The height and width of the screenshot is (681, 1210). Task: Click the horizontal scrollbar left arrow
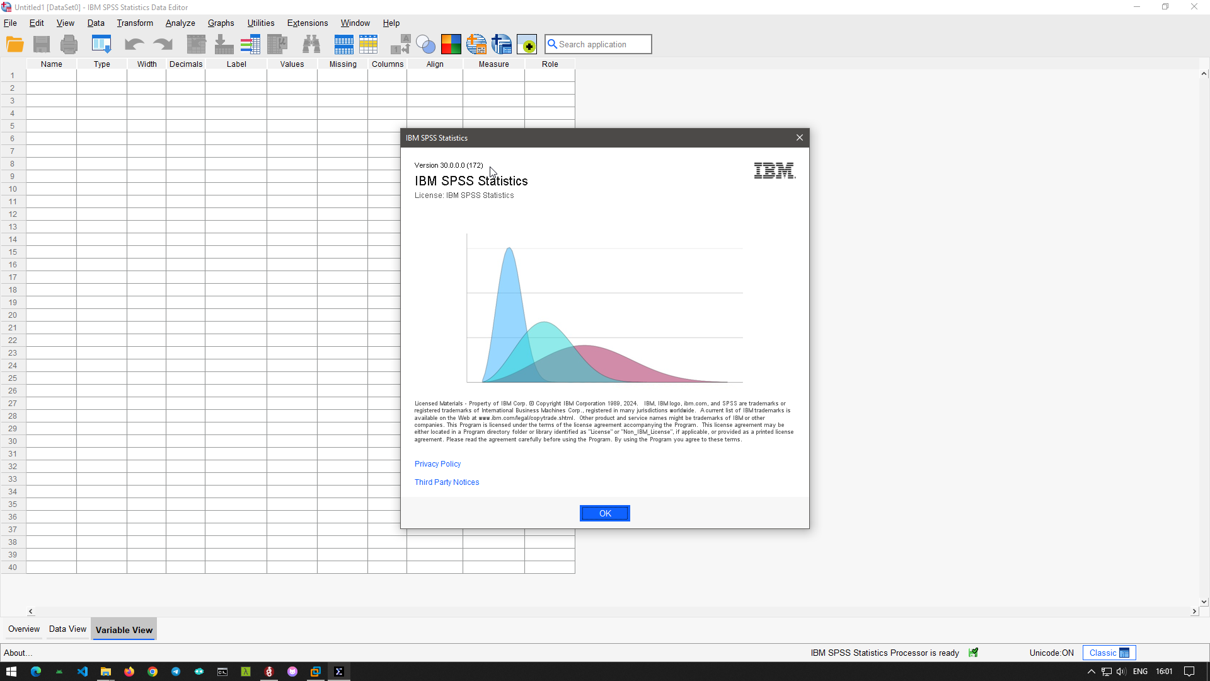[30, 611]
